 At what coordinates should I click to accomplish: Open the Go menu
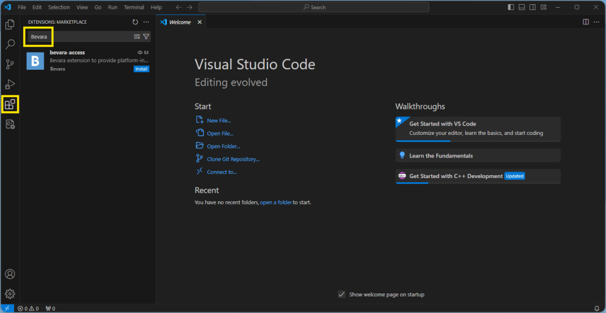point(98,7)
